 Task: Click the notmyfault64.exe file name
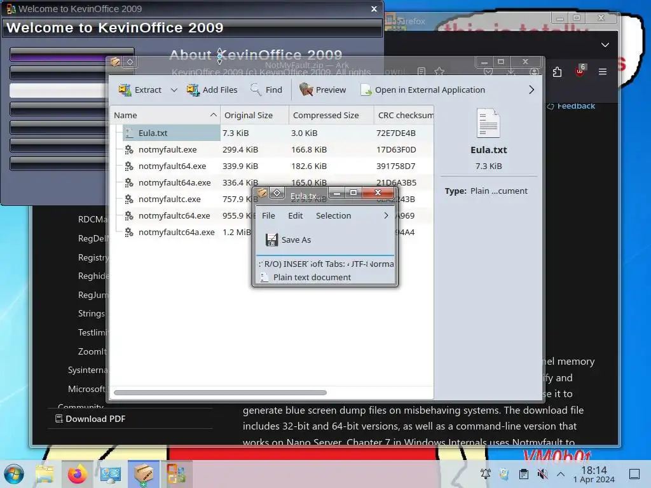(x=172, y=166)
